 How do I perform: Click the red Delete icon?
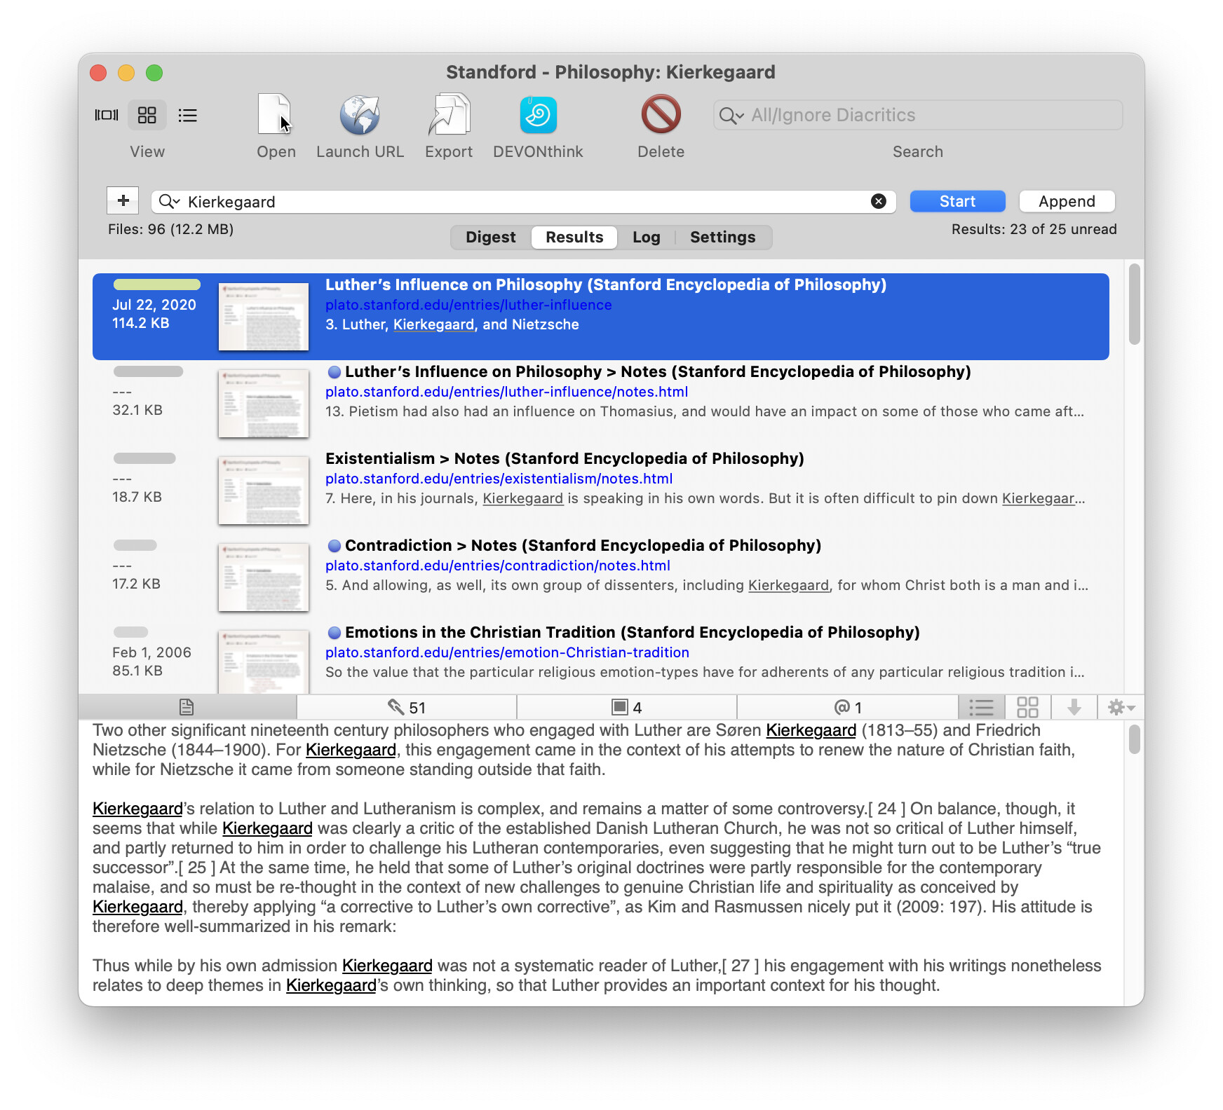(661, 115)
